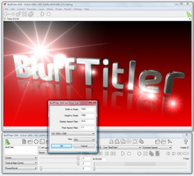Toggle the Visible checkbox
The width and height of the screenshot is (194, 176).
[x=188, y=147]
